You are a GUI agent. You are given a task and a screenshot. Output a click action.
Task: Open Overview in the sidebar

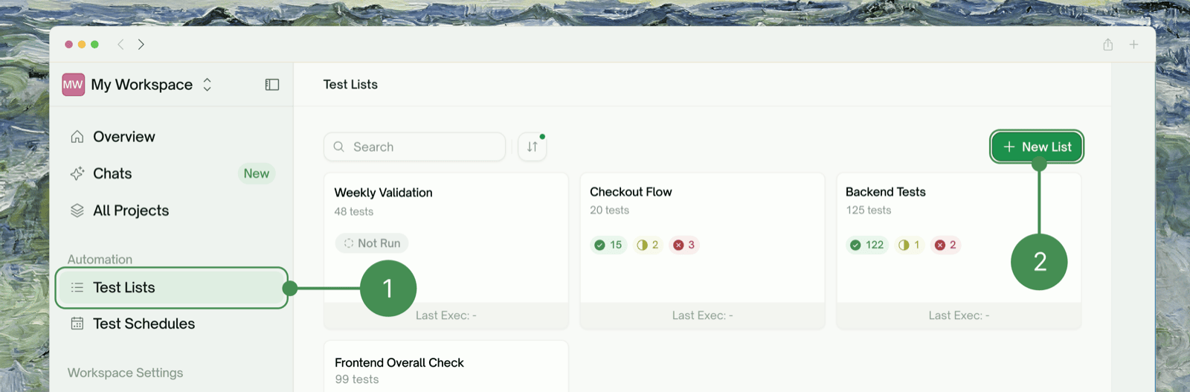point(172,137)
